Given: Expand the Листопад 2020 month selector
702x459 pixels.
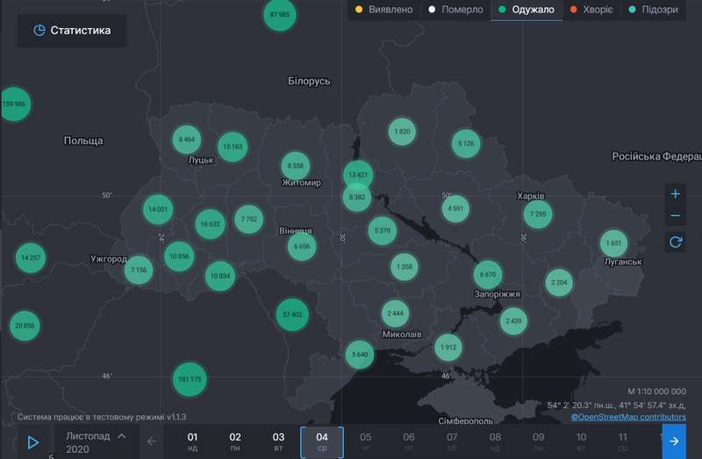Looking at the screenshot, I should click(96, 441).
